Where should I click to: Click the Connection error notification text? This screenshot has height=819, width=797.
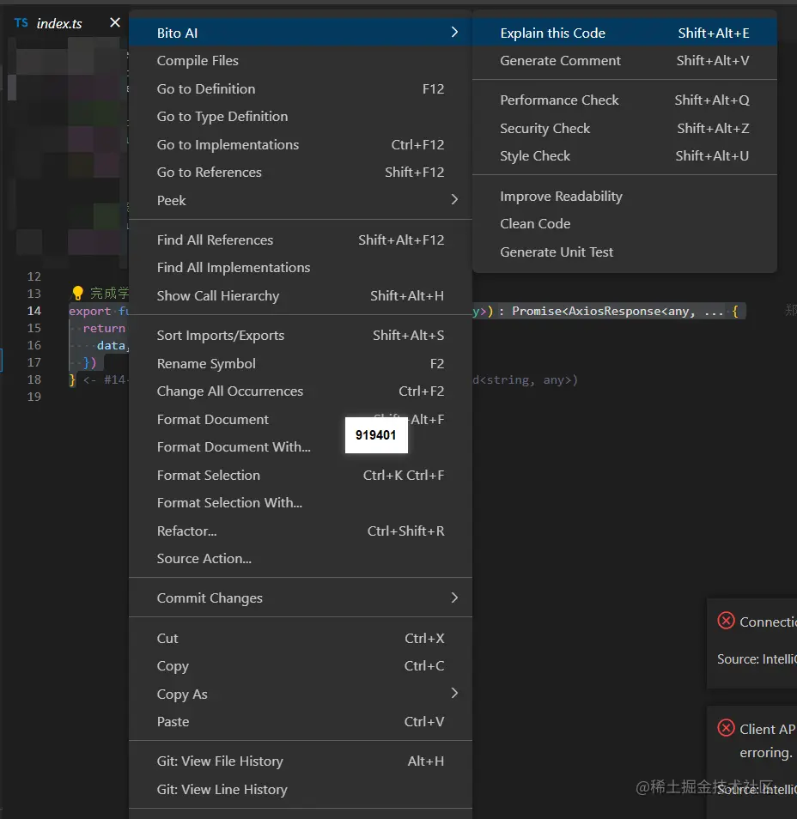click(768, 622)
